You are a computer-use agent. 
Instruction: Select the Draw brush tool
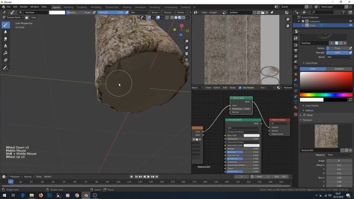[6, 25]
